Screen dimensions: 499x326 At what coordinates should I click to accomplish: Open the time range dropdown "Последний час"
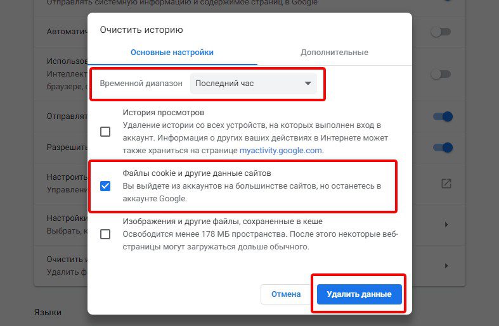[254, 84]
